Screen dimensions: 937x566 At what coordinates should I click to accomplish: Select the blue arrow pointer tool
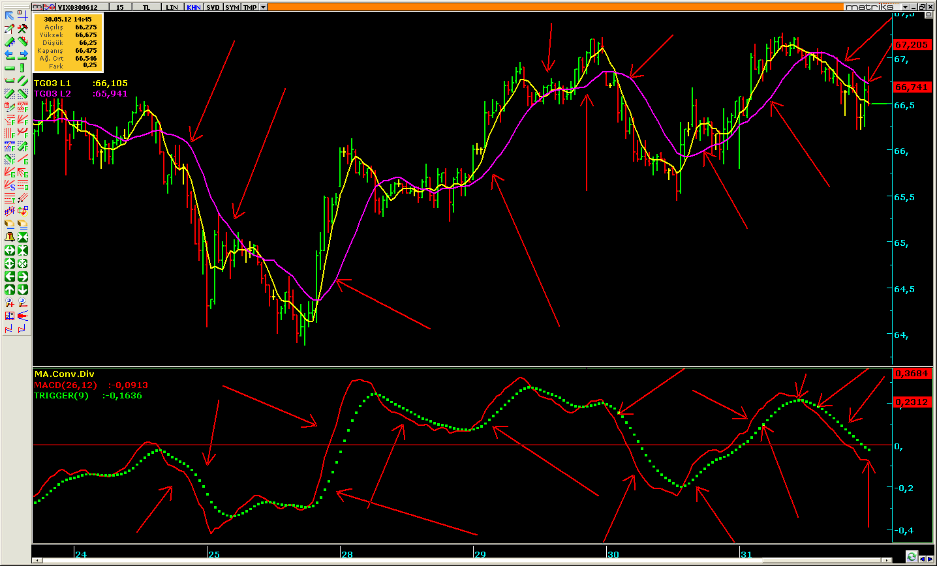pos(10,16)
